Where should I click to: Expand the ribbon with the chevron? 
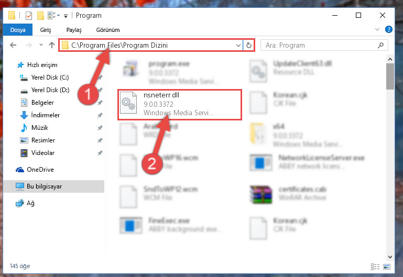tap(377, 29)
